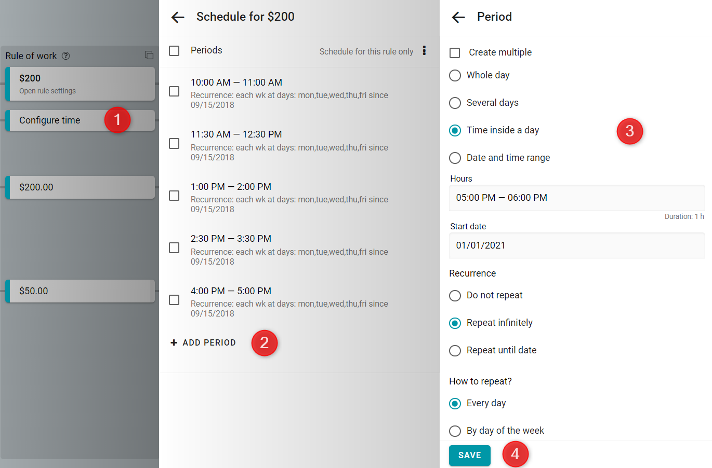The width and height of the screenshot is (712, 468).
Task: Click the SAVE button
Action: (470, 455)
